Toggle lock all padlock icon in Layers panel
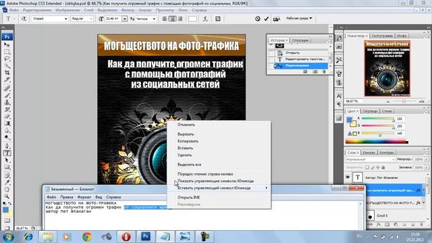The width and height of the screenshot is (432, 243). (383, 167)
